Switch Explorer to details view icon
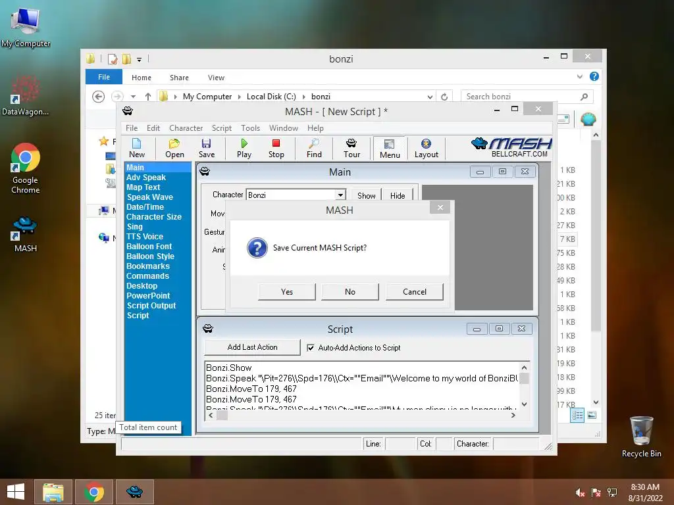 point(577,415)
